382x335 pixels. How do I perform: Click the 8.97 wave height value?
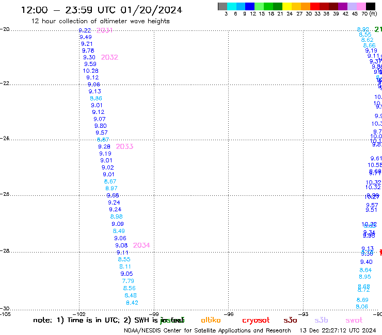(x=112, y=188)
